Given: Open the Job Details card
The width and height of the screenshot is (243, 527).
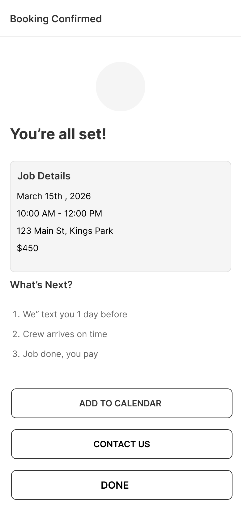Looking at the screenshot, I should pos(121,216).
